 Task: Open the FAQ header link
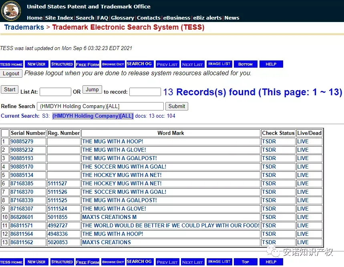[103, 18]
